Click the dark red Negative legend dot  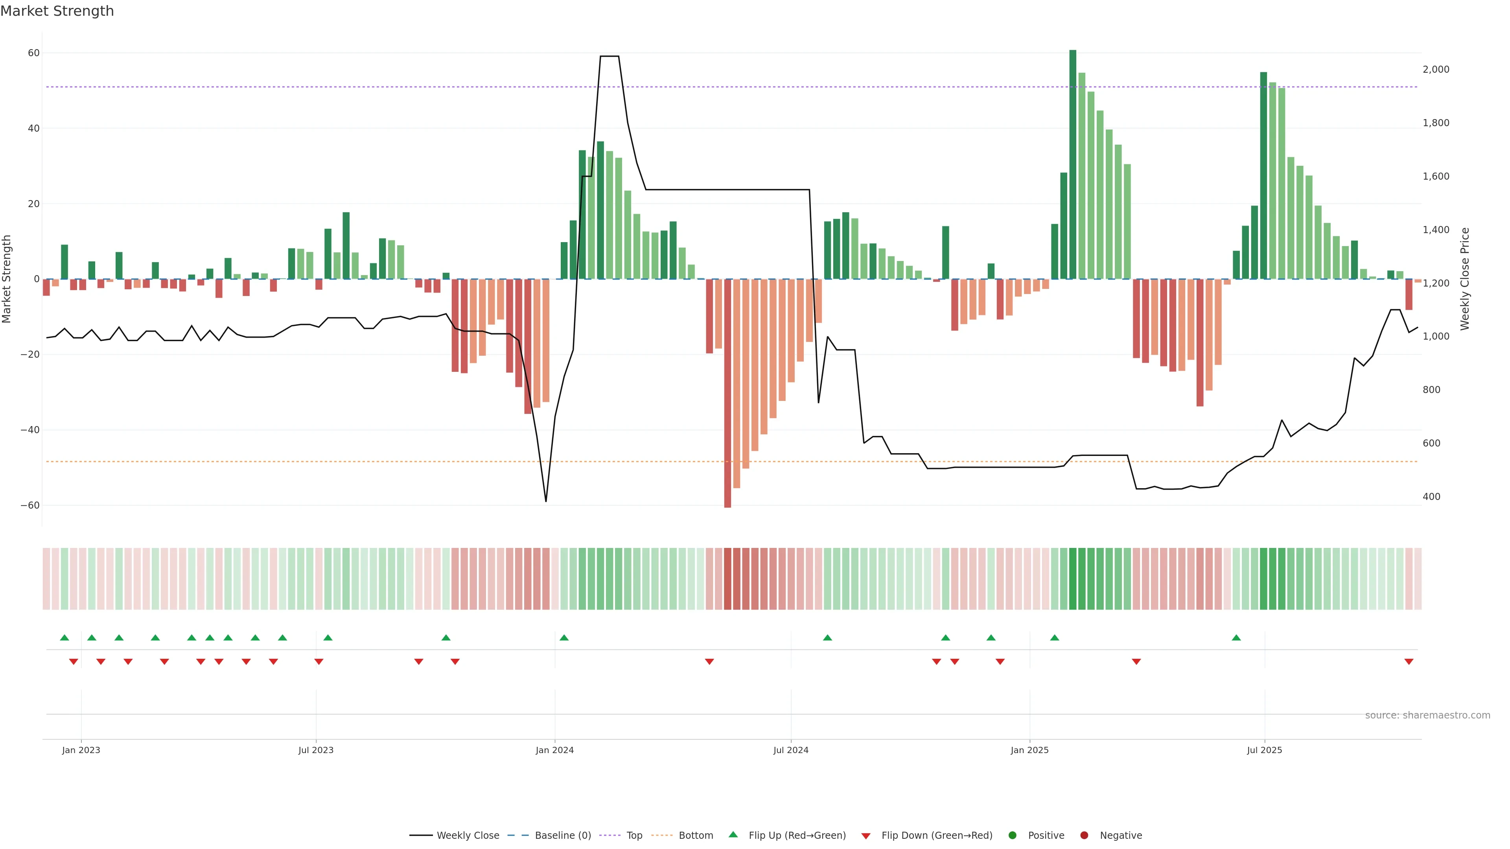click(1084, 836)
